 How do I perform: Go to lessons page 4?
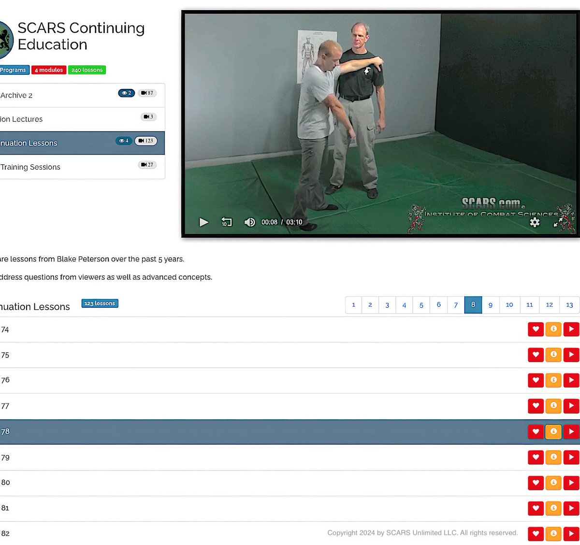click(404, 305)
